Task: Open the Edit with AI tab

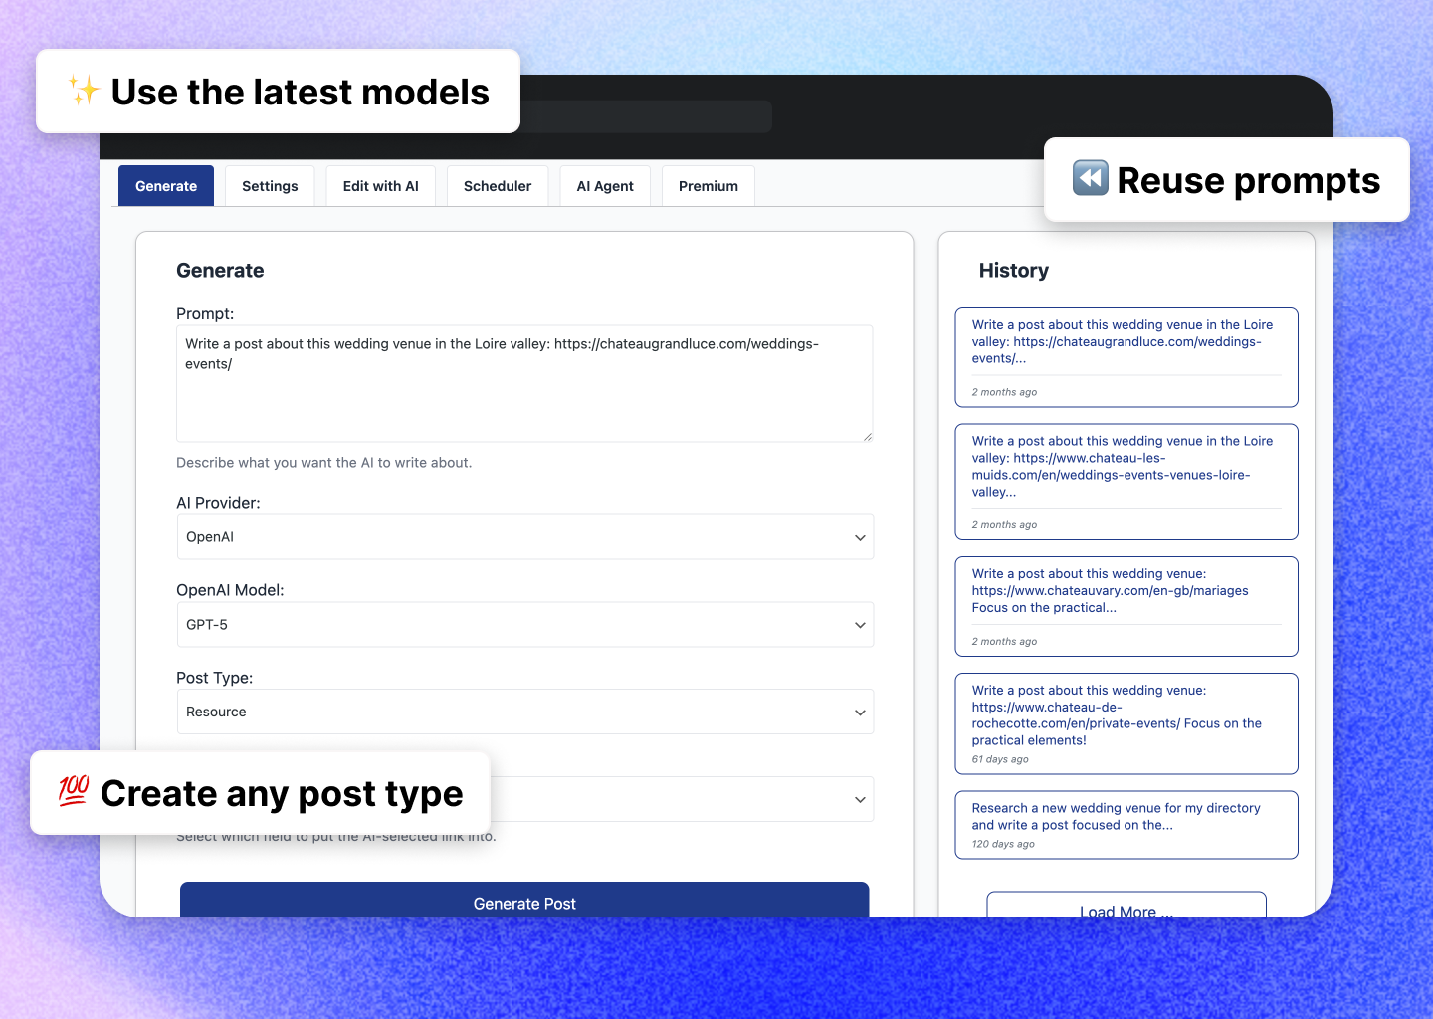Action: (380, 186)
